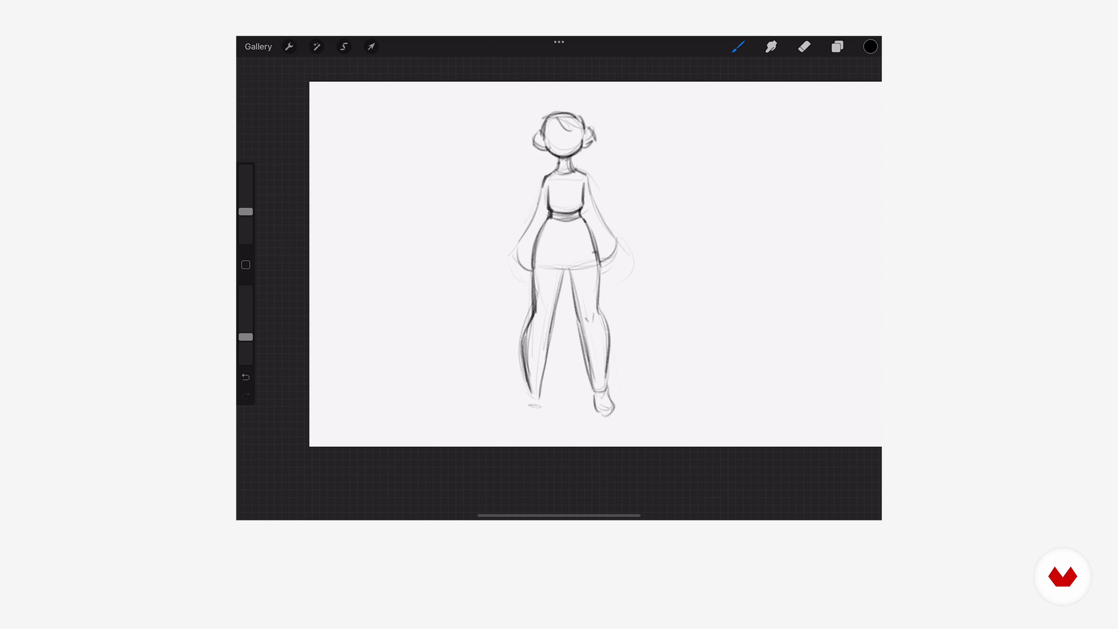The width and height of the screenshot is (1118, 629).
Task: Activate the Transform arrow tool
Action: click(x=371, y=47)
